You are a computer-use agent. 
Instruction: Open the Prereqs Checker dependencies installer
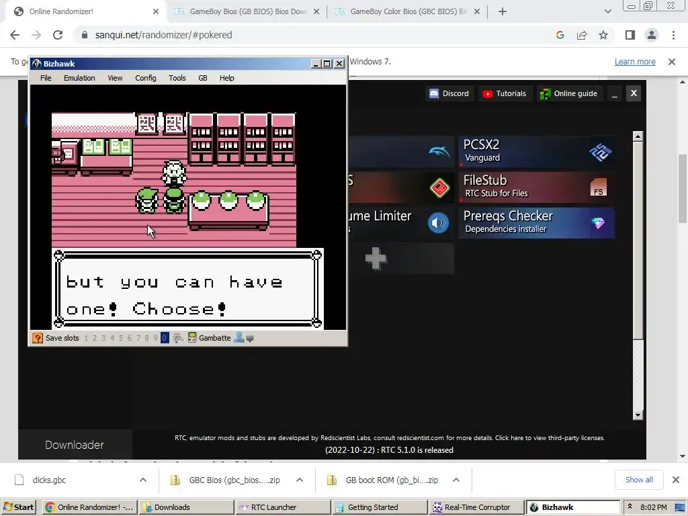click(536, 222)
